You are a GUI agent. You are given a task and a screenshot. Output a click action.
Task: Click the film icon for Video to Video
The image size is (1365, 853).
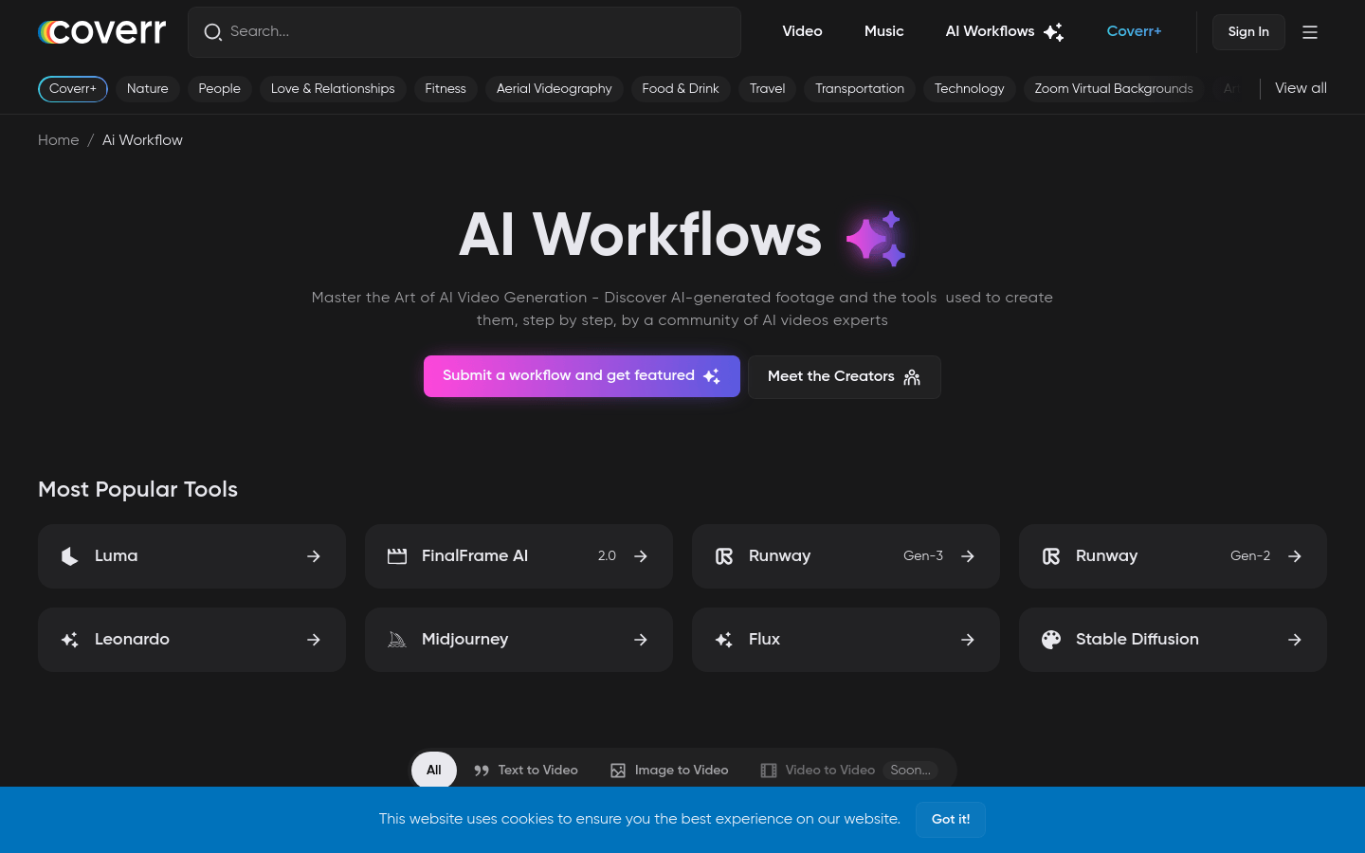point(769,771)
